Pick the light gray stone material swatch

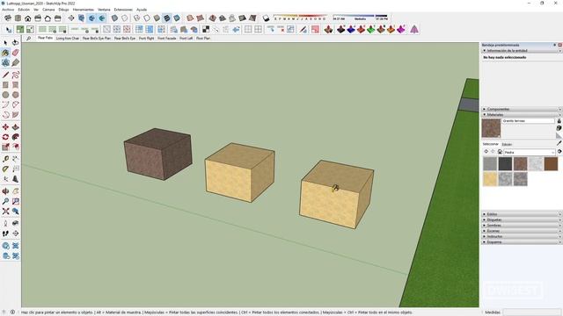point(490,164)
